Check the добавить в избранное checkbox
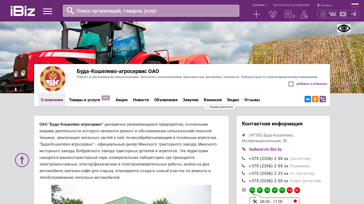 (x=291, y=84)
